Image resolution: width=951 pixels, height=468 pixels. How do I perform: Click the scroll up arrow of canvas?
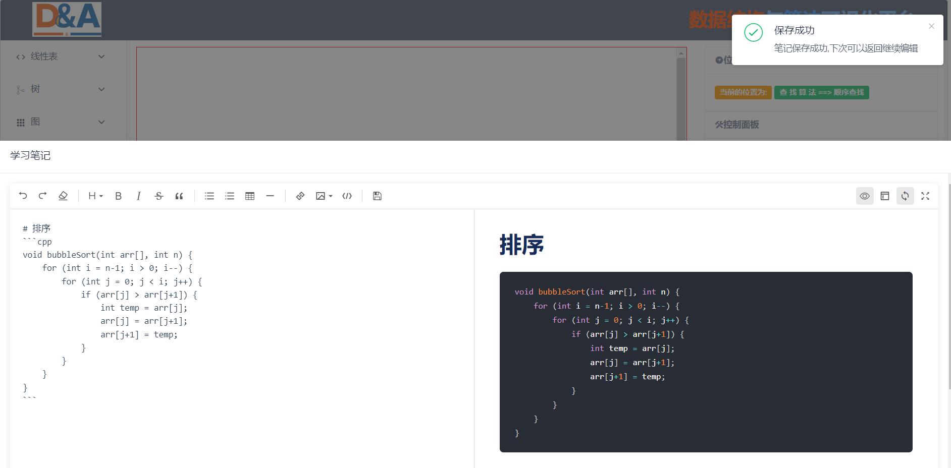click(681, 53)
